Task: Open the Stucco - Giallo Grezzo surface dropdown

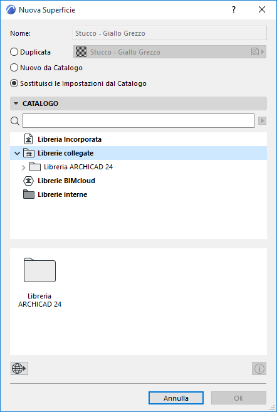Action: [x=170, y=52]
